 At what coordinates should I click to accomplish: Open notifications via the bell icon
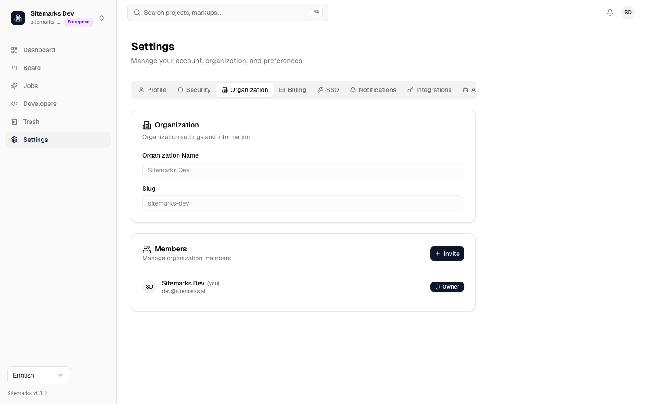tap(610, 12)
